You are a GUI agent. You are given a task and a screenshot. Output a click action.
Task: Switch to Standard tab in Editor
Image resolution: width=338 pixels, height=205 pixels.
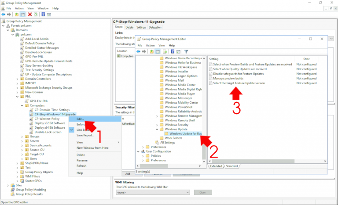point(232,166)
